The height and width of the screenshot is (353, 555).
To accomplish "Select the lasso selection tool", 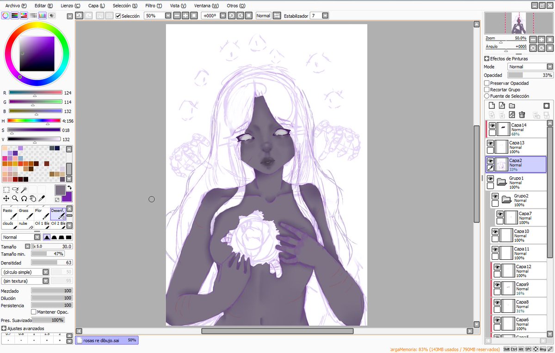I will [15, 190].
